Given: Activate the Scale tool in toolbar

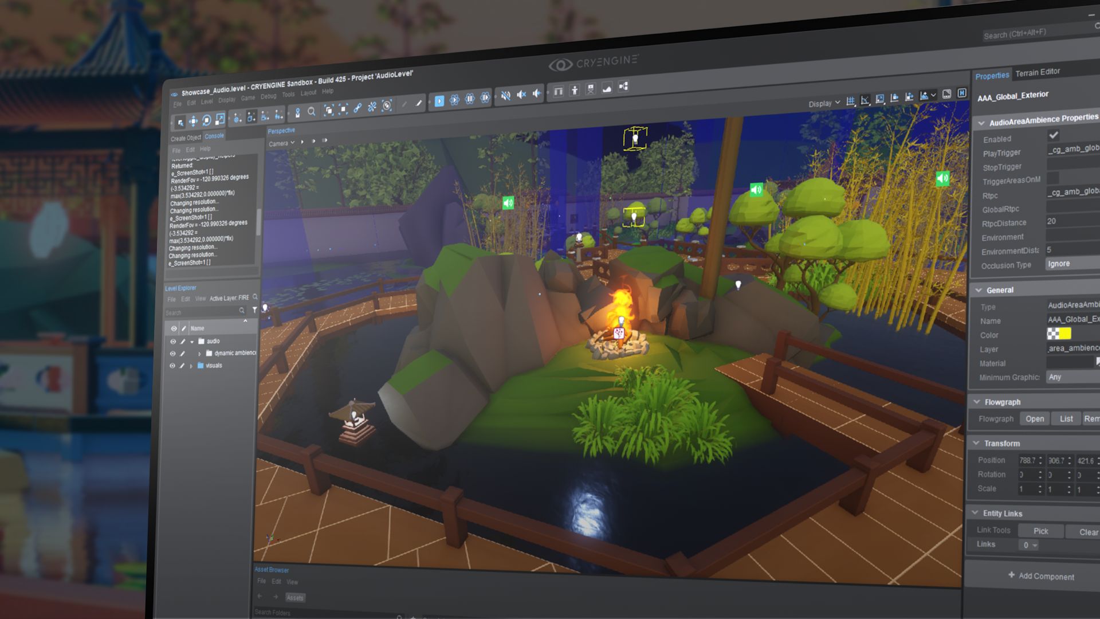Looking at the screenshot, I should [220, 119].
